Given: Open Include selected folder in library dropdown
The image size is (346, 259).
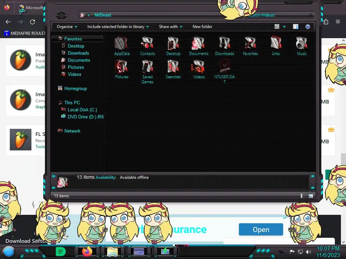Looking at the screenshot, I should (118, 27).
